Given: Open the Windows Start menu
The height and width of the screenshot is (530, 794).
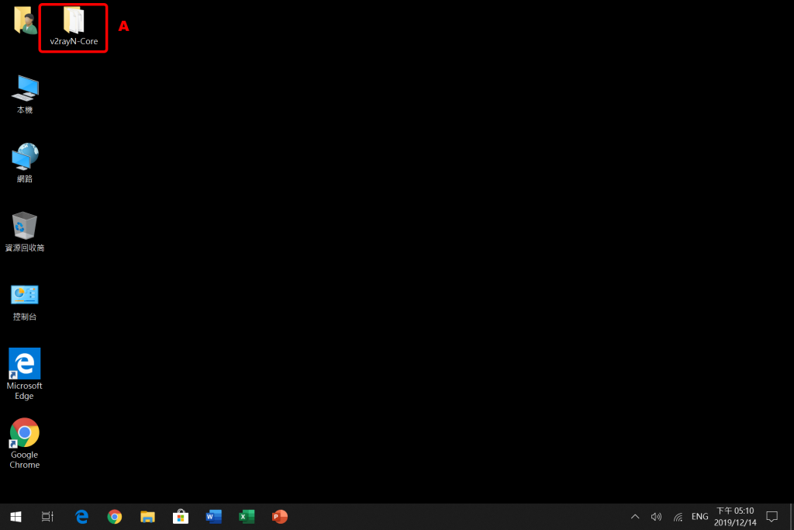Looking at the screenshot, I should coord(16,517).
